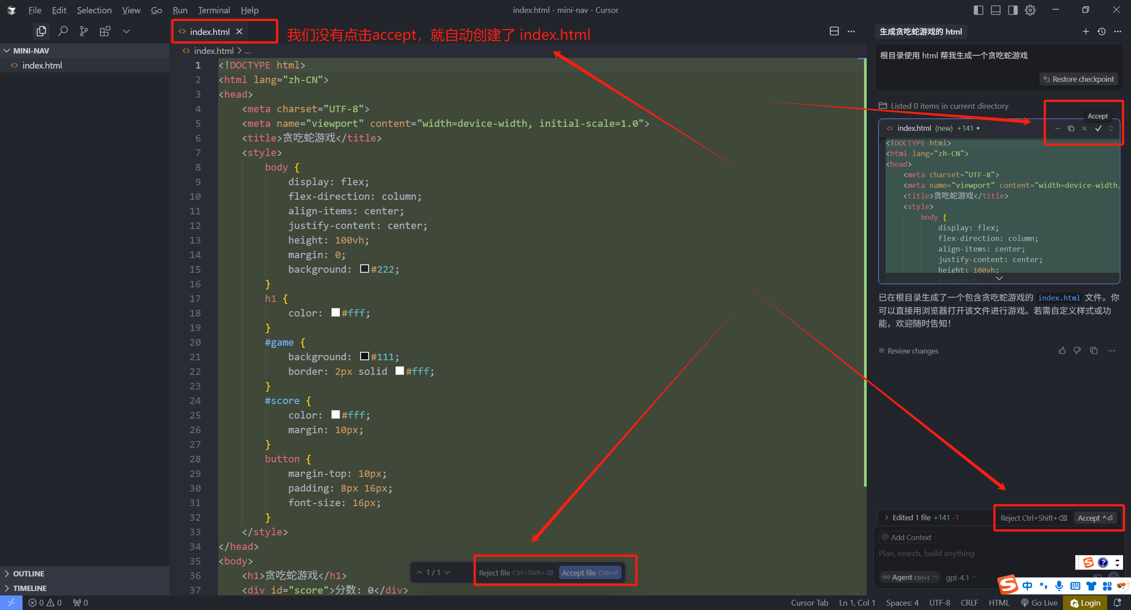Image resolution: width=1131 pixels, height=610 pixels.
Task: Open the gpt-4.1 model dropdown
Action: pyautogui.click(x=960, y=578)
